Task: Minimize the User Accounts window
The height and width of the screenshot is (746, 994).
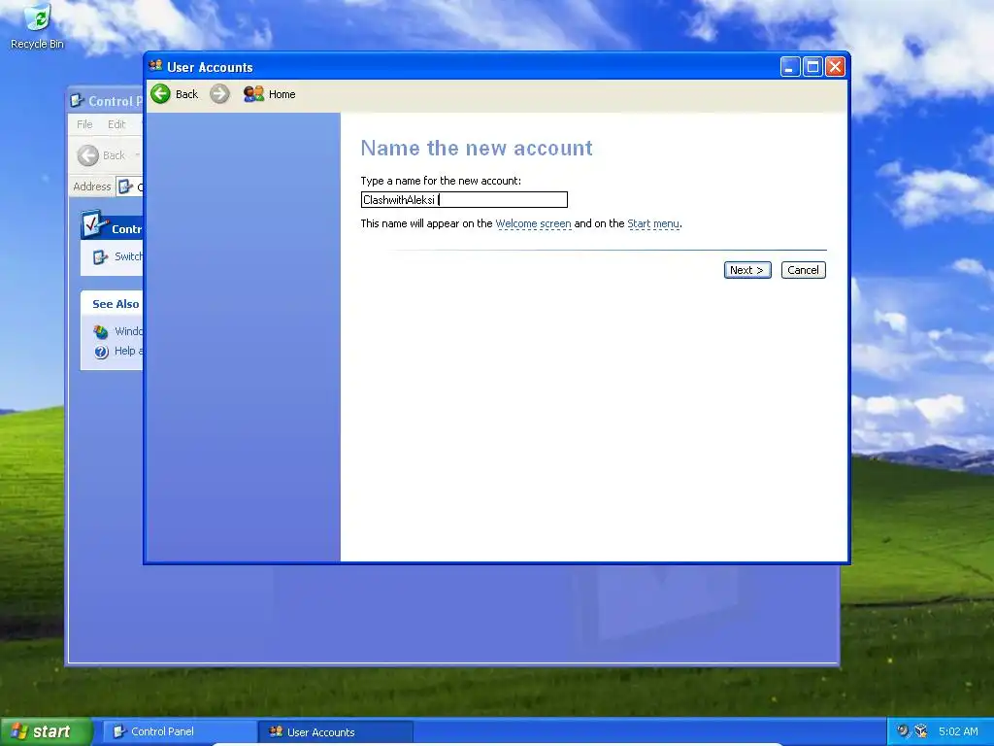Action: click(790, 67)
